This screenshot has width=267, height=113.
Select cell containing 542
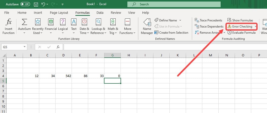pyautogui.click(x=63, y=76)
